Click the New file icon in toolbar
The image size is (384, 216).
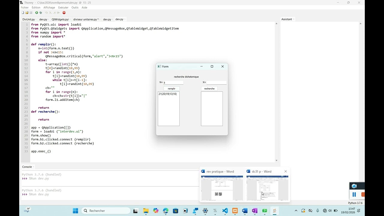click(x=23, y=13)
